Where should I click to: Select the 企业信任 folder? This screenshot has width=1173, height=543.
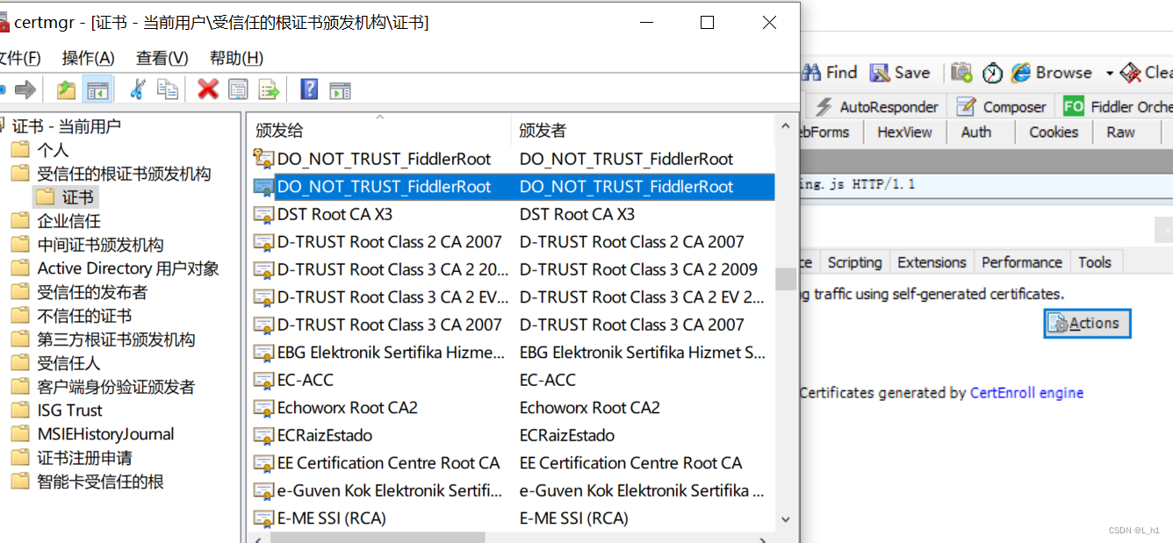68,221
